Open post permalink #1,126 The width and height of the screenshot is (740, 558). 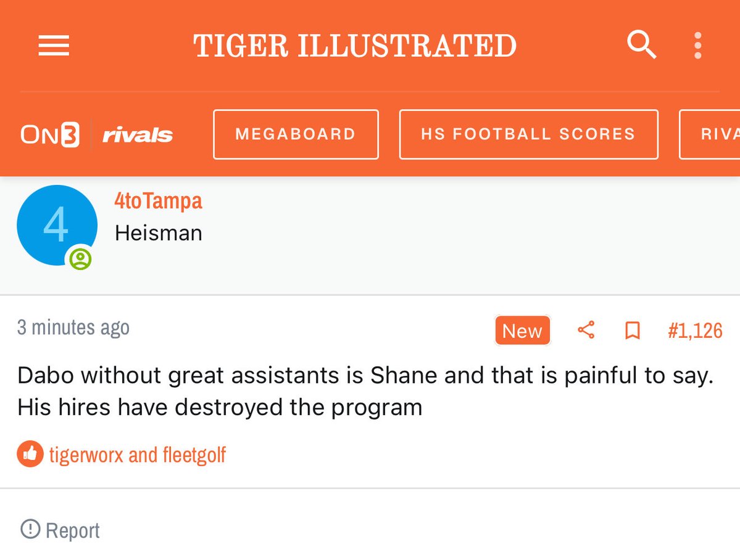pos(695,330)
